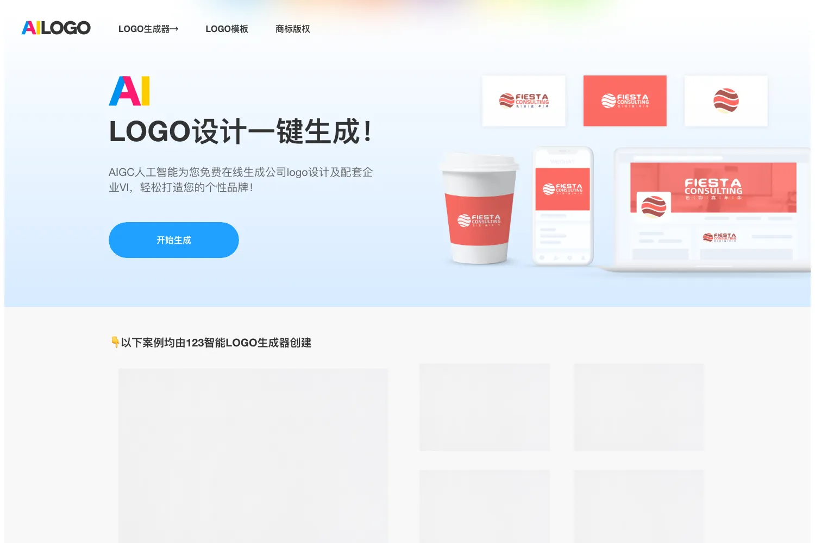Click the phone mockup image
The width and height of the screenshot is (815, 543).
tap(562, 206)
